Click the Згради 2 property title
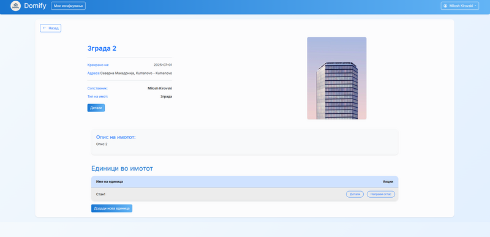 tap(102, 48)
